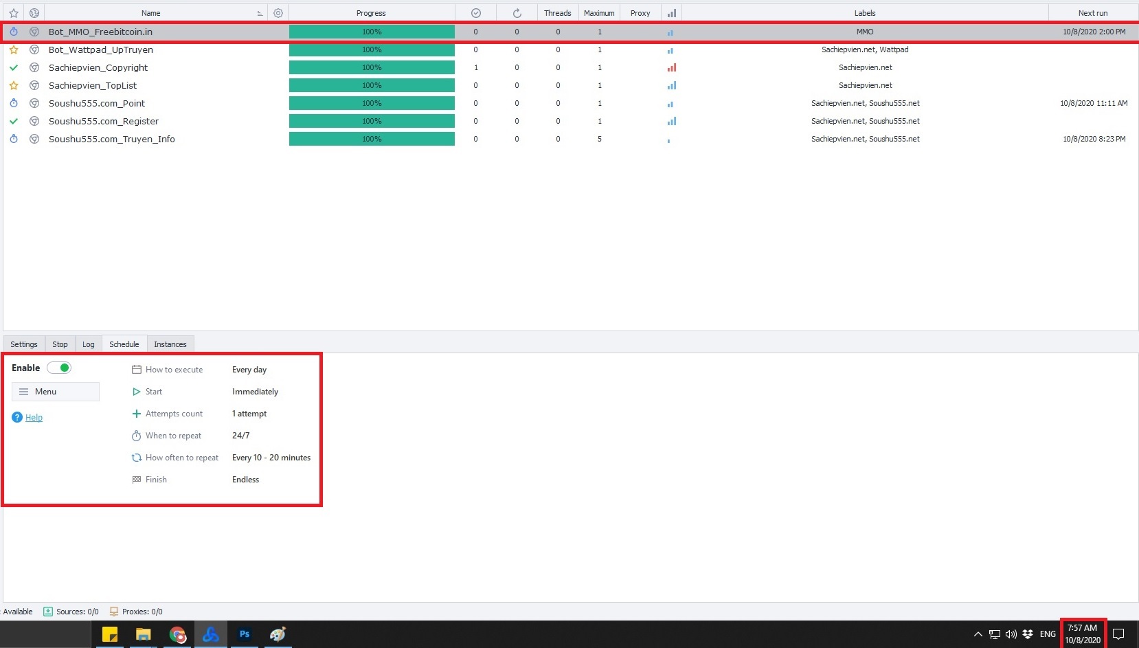Change the When to repeat value 24/7
This screenshot has width=1139, height=648.
tap(241, 436)
